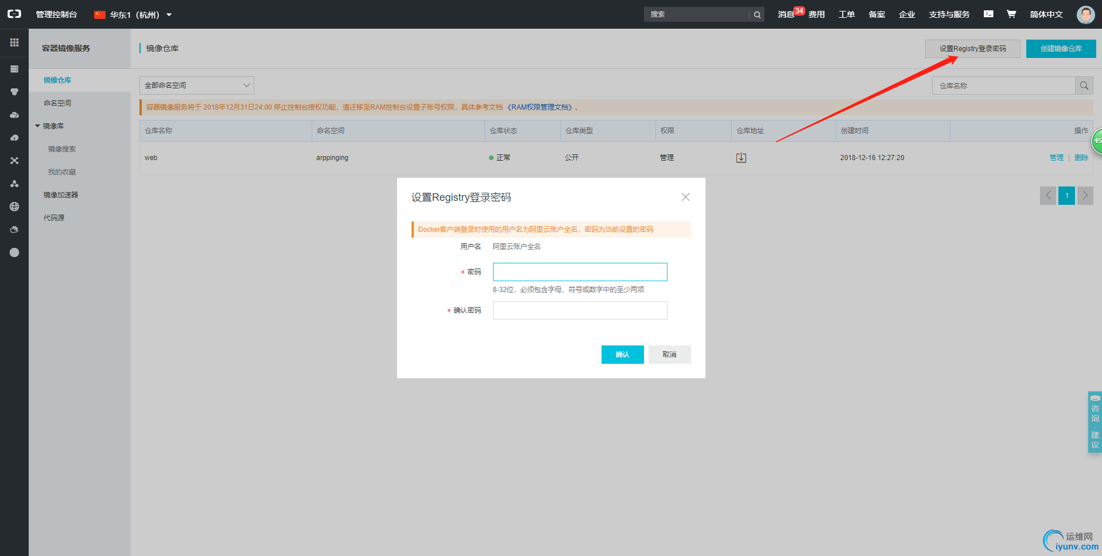Select 镜像搜索 in the sidebar

pyautogui.click(x=62, y=149)
